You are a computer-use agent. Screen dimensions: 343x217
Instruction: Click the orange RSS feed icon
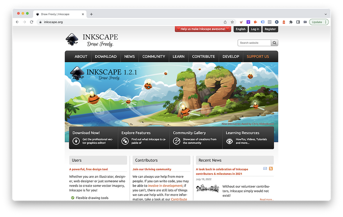[x=271, y=169]
